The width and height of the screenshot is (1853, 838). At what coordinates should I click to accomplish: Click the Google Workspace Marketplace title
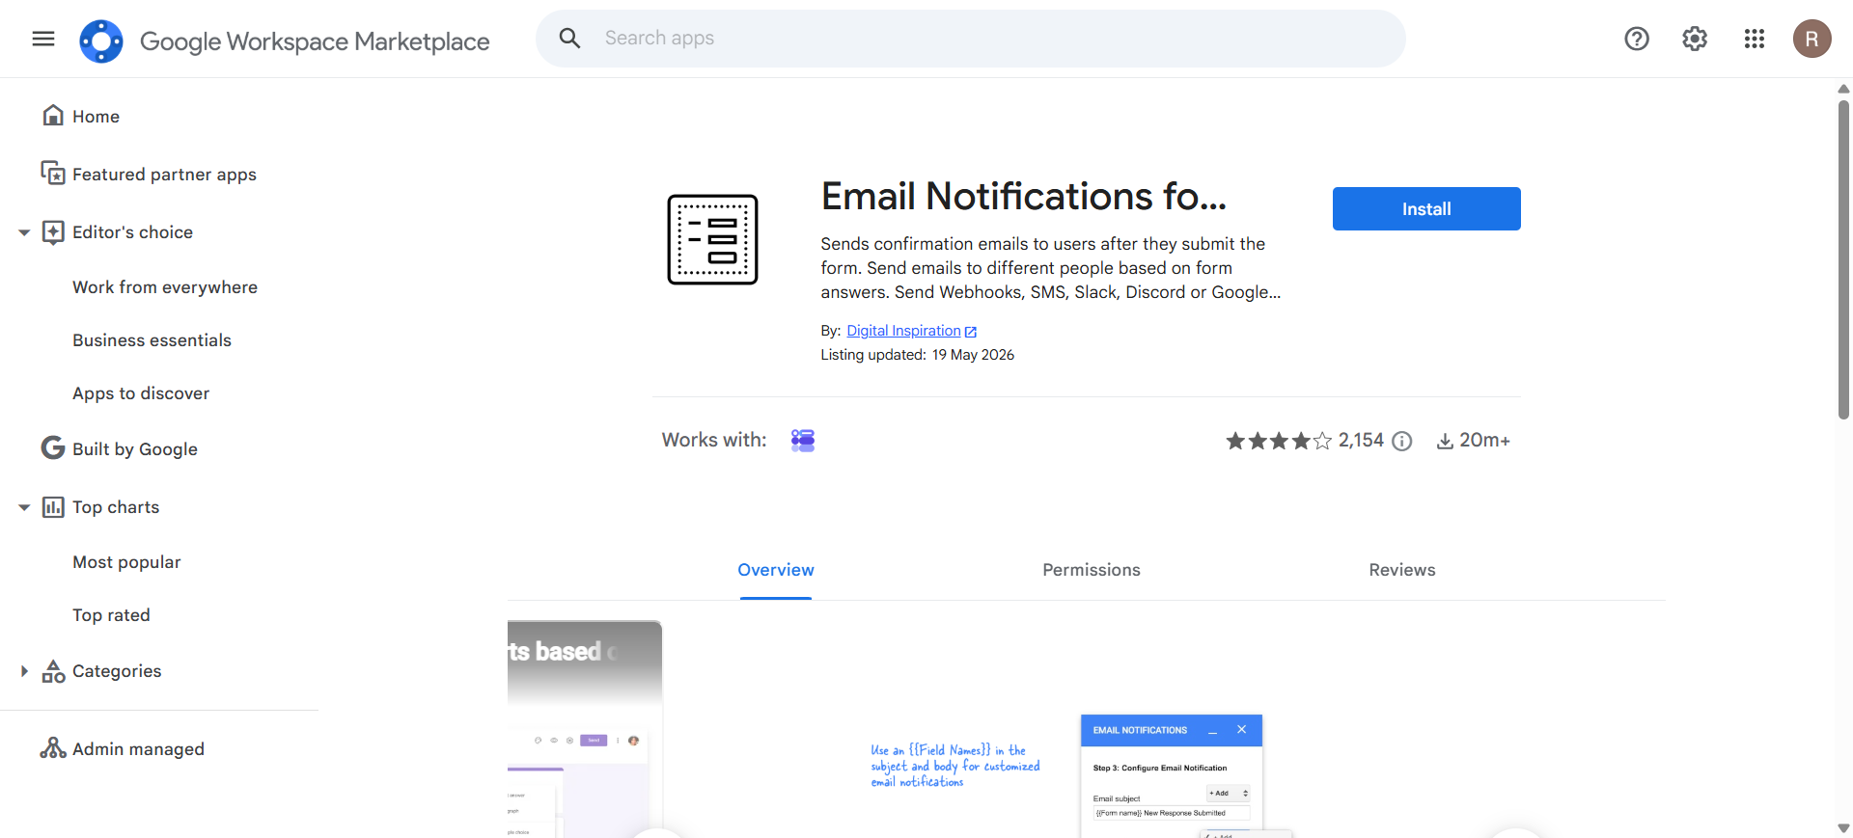pos(315,41)
